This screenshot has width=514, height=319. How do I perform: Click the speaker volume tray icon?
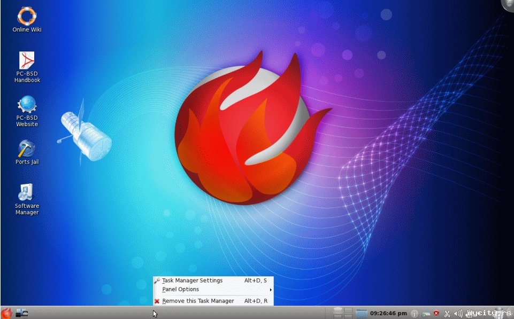[x=458, y=314]
